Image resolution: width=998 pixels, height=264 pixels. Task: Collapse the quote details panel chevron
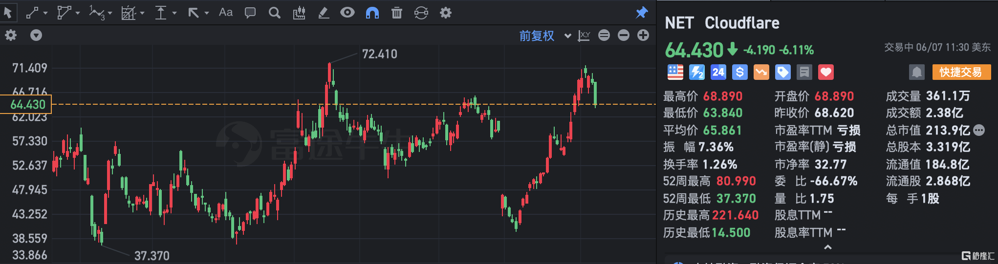point(827,247)
